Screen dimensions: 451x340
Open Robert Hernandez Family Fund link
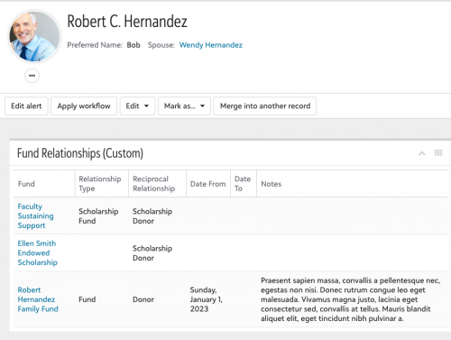pyautogui.click(x=38, y=299)
